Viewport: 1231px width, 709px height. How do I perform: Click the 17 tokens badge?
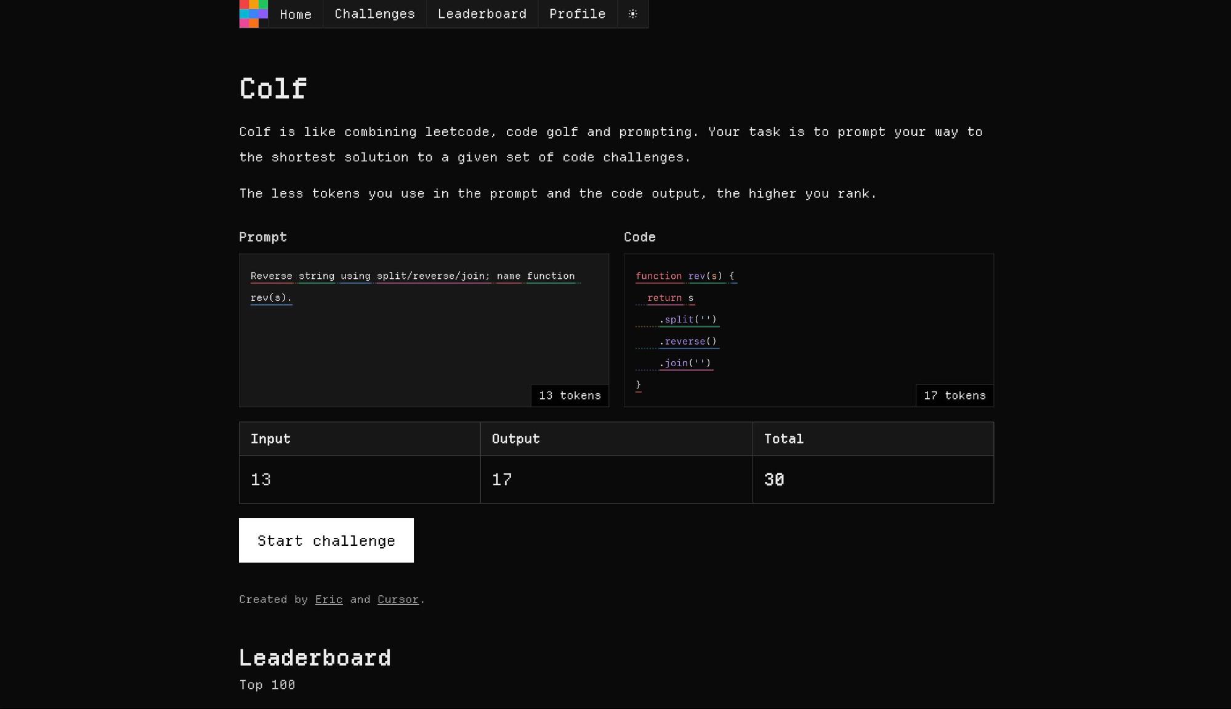(954, 396)
